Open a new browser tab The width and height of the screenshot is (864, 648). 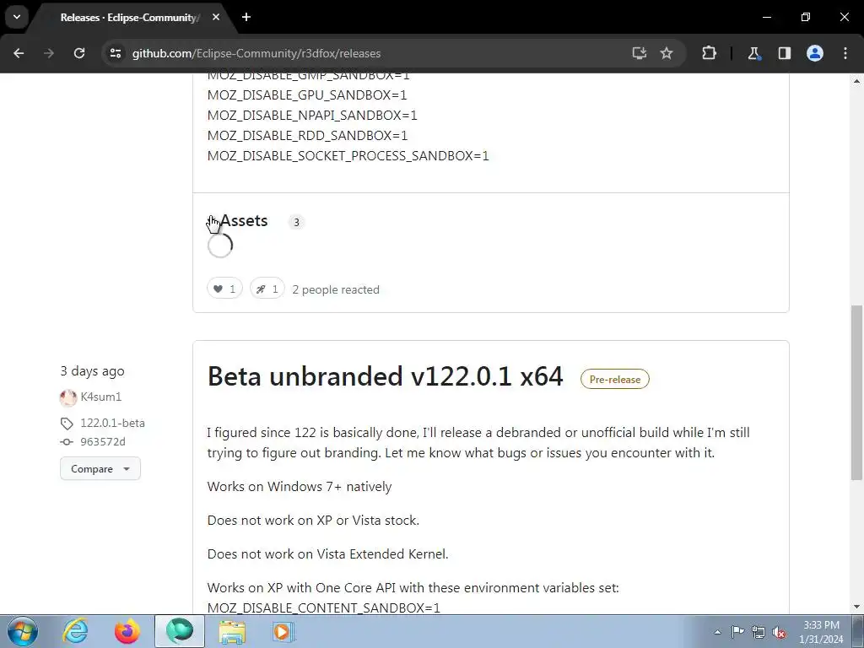click(246, 17)
